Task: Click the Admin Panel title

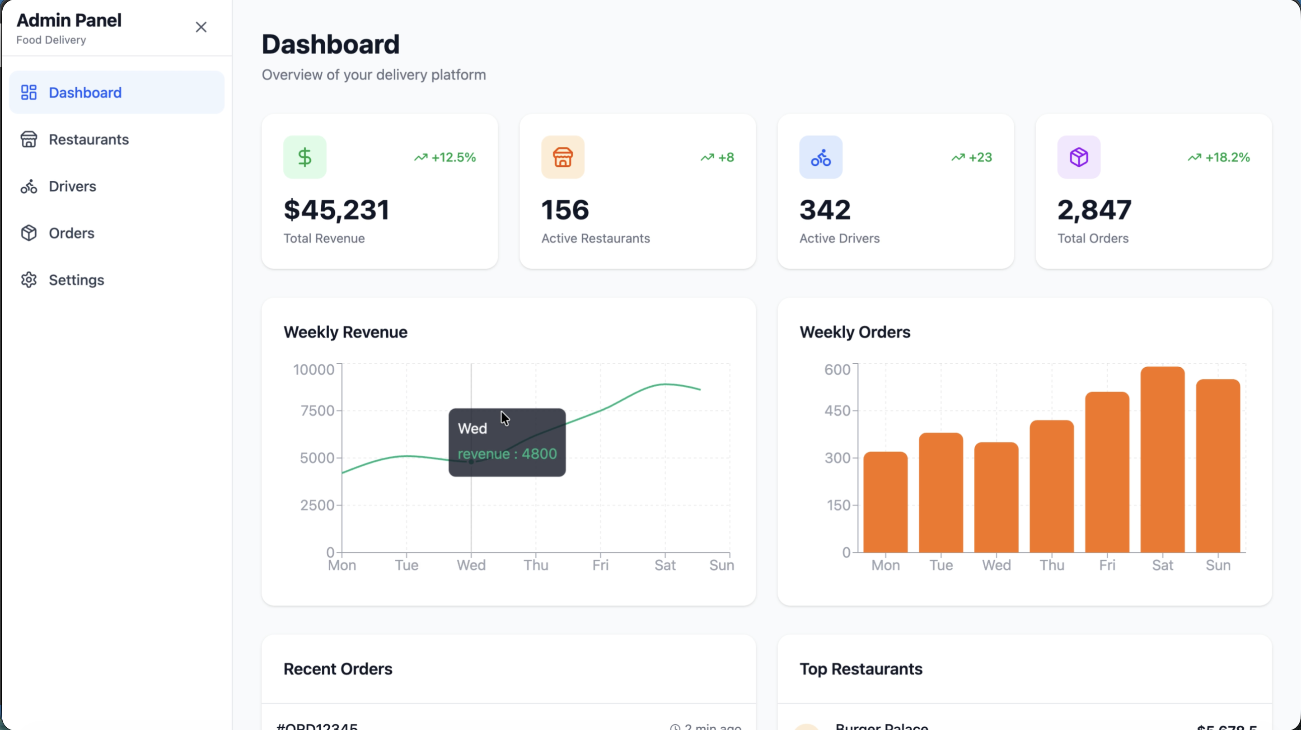Action: (x=69, y=20)
